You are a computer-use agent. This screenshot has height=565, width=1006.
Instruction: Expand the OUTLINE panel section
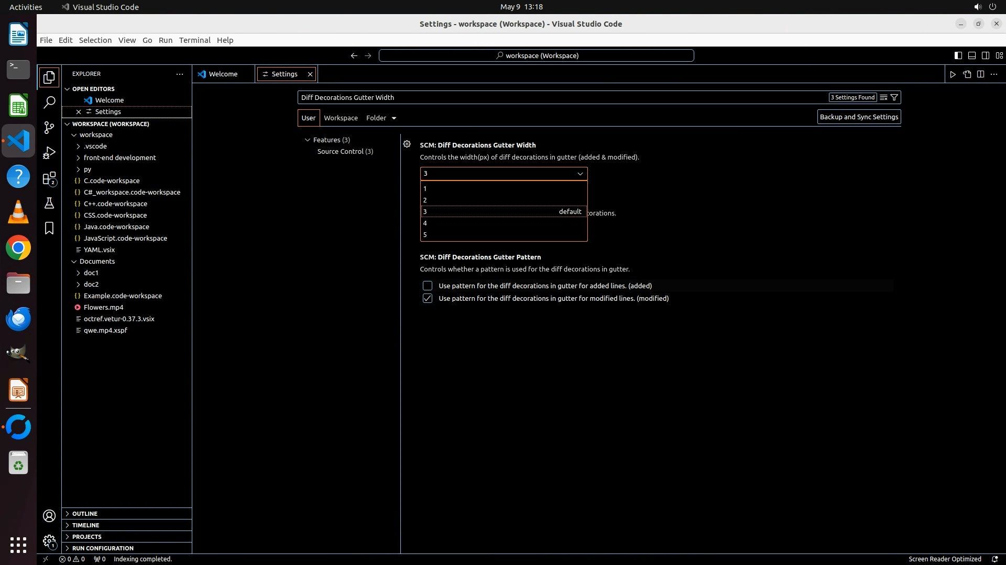click(85, 514)
